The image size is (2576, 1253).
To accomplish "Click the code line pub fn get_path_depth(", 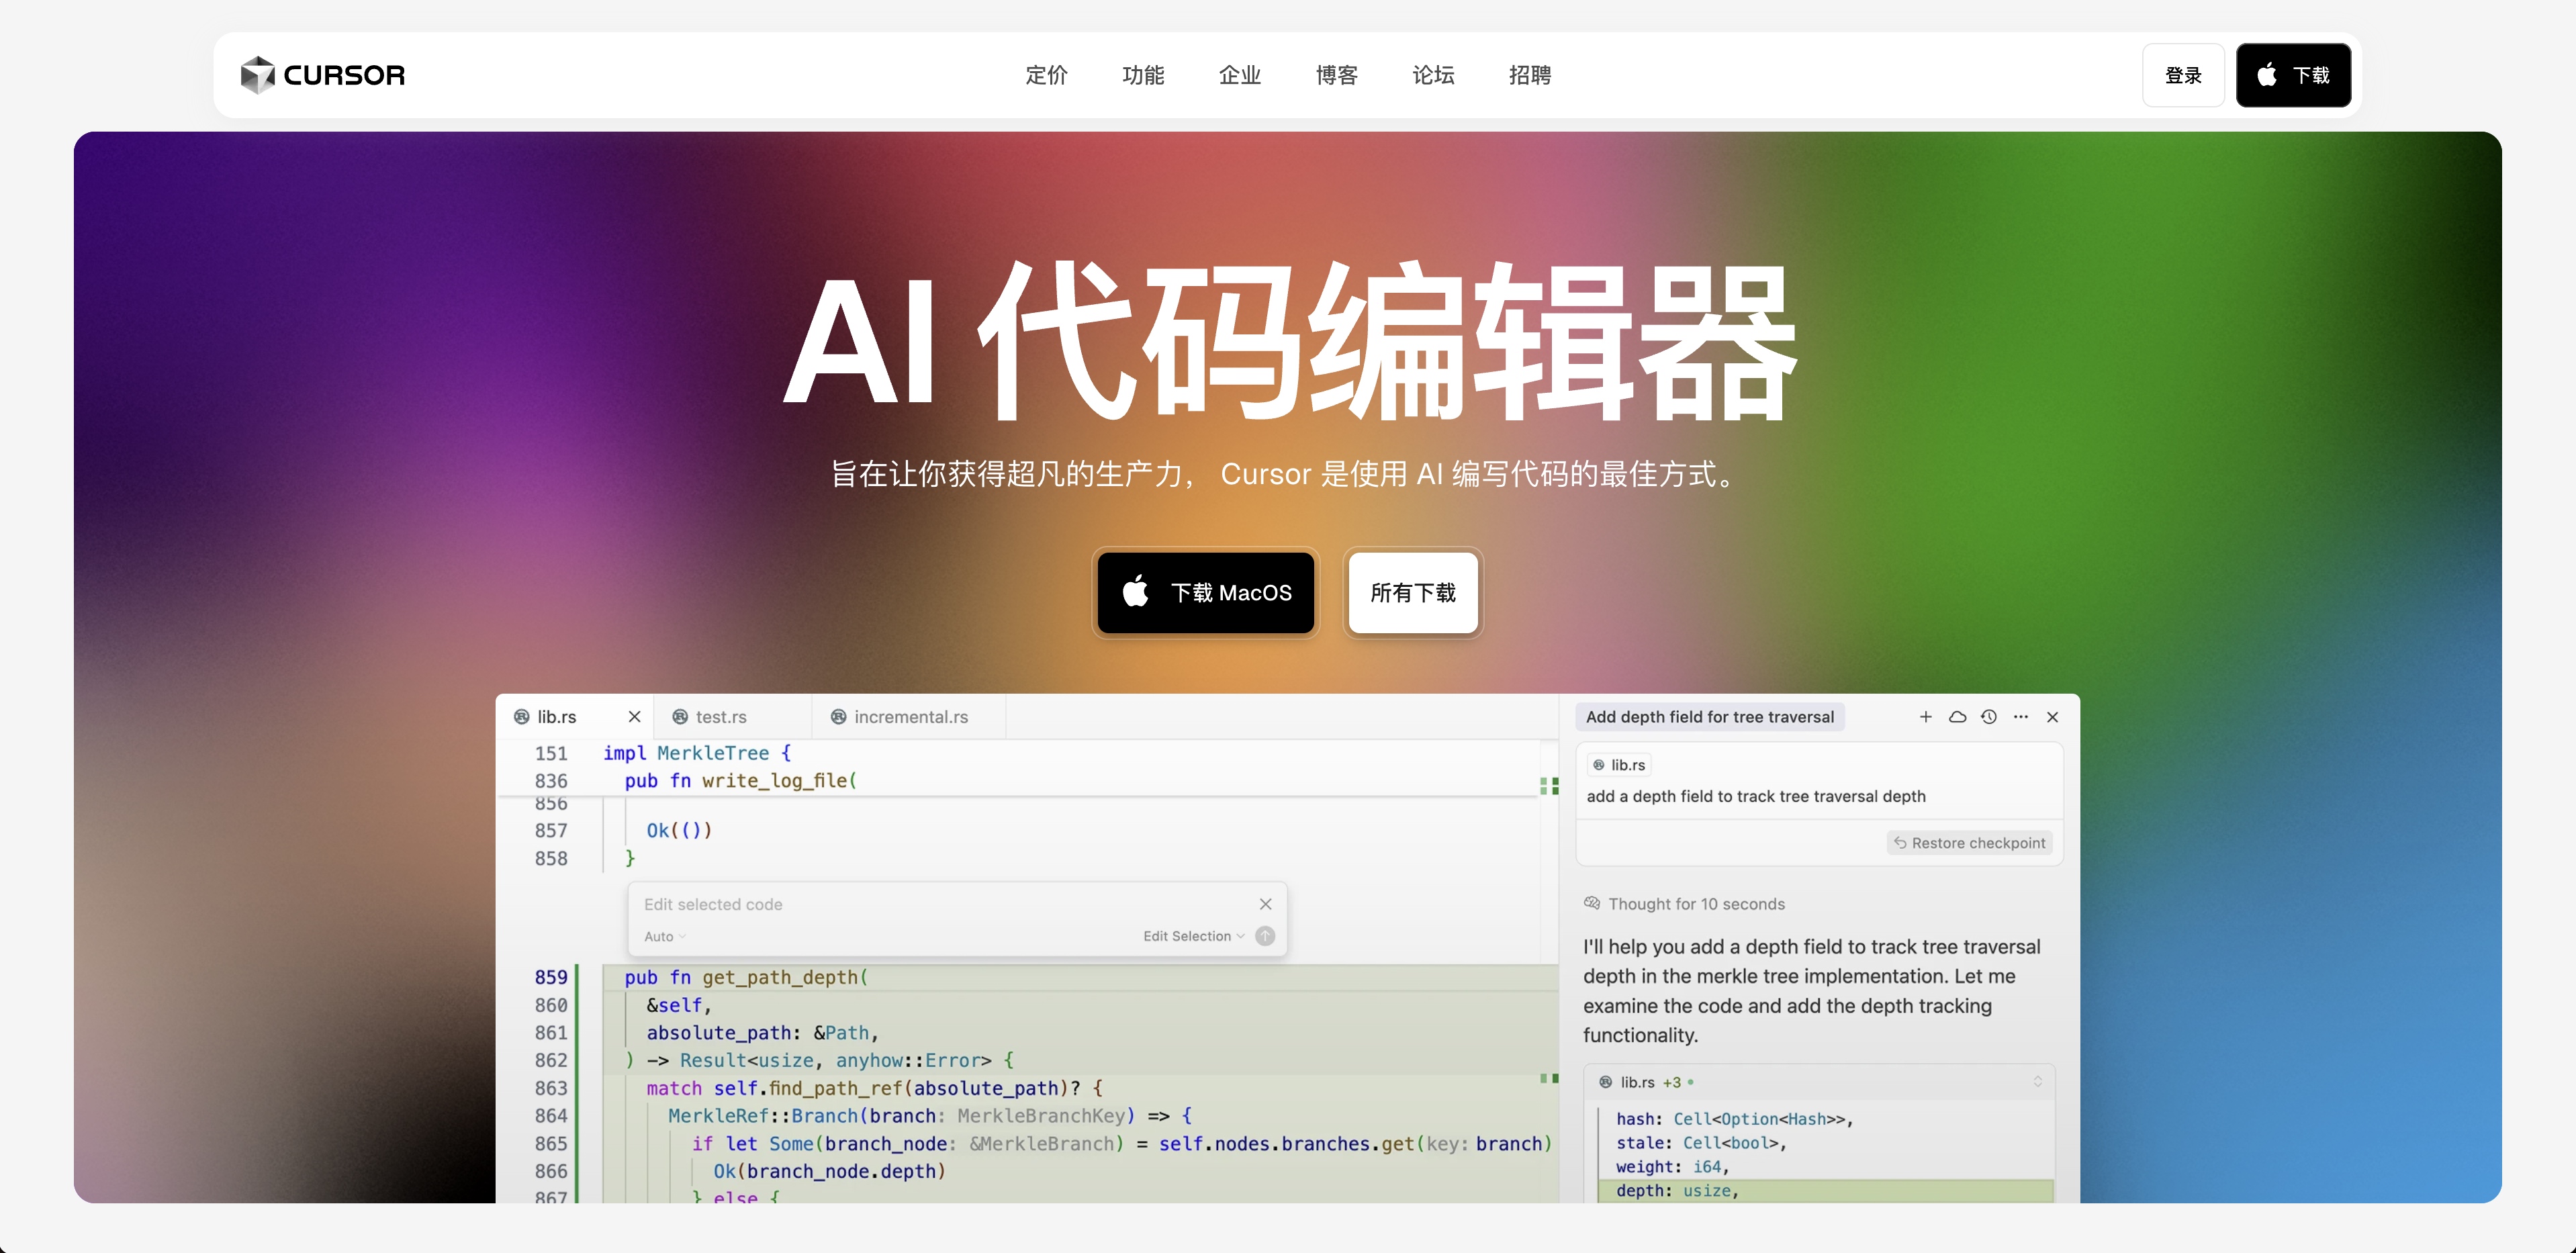I will click(747, 978).
